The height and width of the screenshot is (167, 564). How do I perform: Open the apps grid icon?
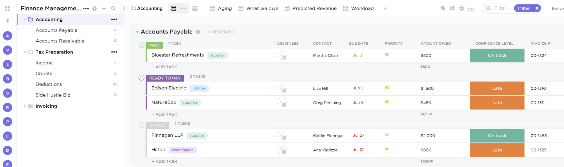(x=8, y=8)
